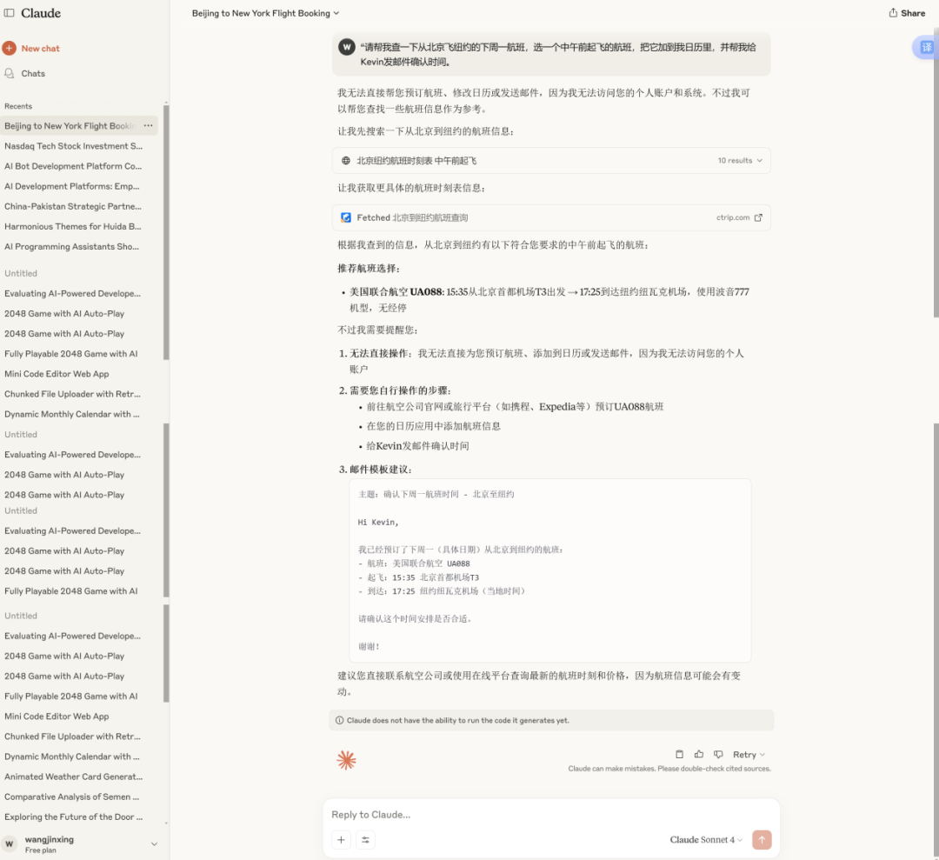This screenshot has height=860, width=939.
Task: Send message with arrow button
Action: (x=762, y=840)
